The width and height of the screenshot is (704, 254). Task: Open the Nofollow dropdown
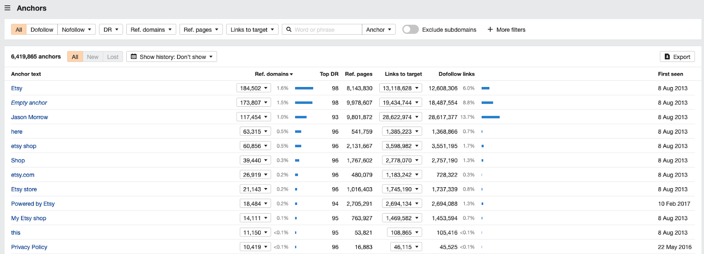pyautogui.click(x=77, y=29)
